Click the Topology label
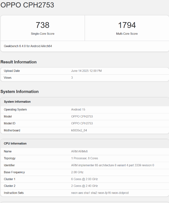 (x=10, y=158)
